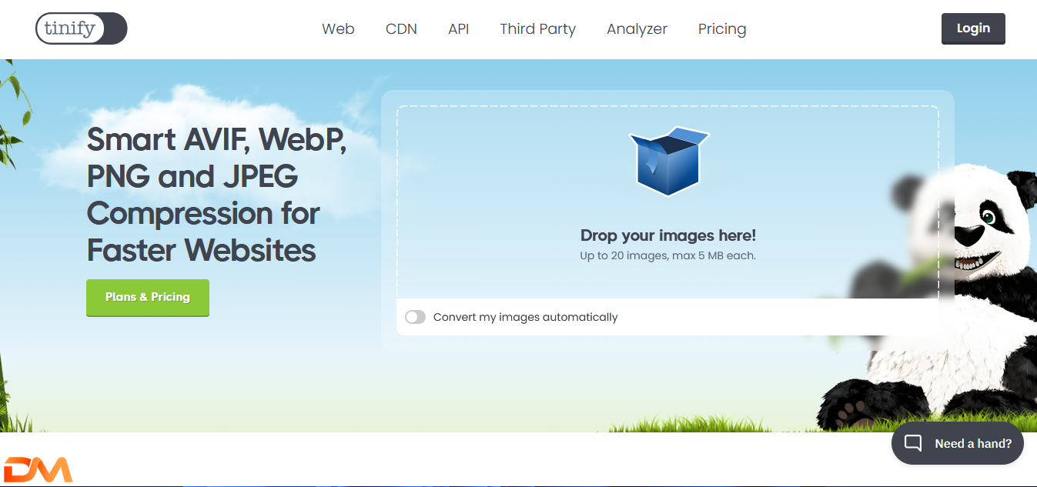Click Pricing in the top navigation
The width and height of the screenshot is (1037, 487).
point(721,29)
